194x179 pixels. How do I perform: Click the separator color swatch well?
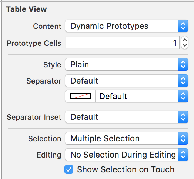pos(81,96)
